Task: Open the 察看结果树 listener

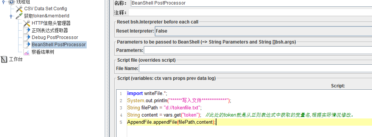Action: [x=43, y=52]
